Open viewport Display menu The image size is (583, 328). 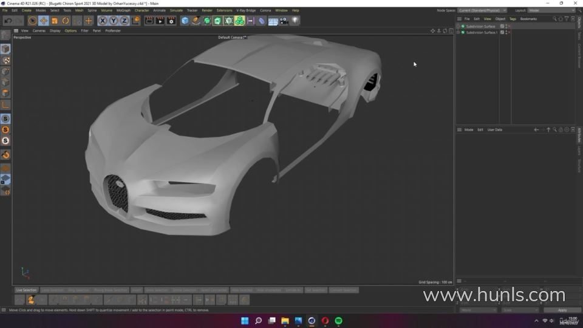tap(55, 31)
